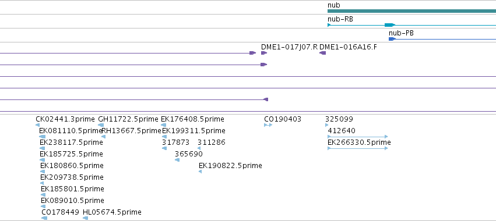496x221 pixels.
Task: Click the 311286 label
Action: coord(212,142)
